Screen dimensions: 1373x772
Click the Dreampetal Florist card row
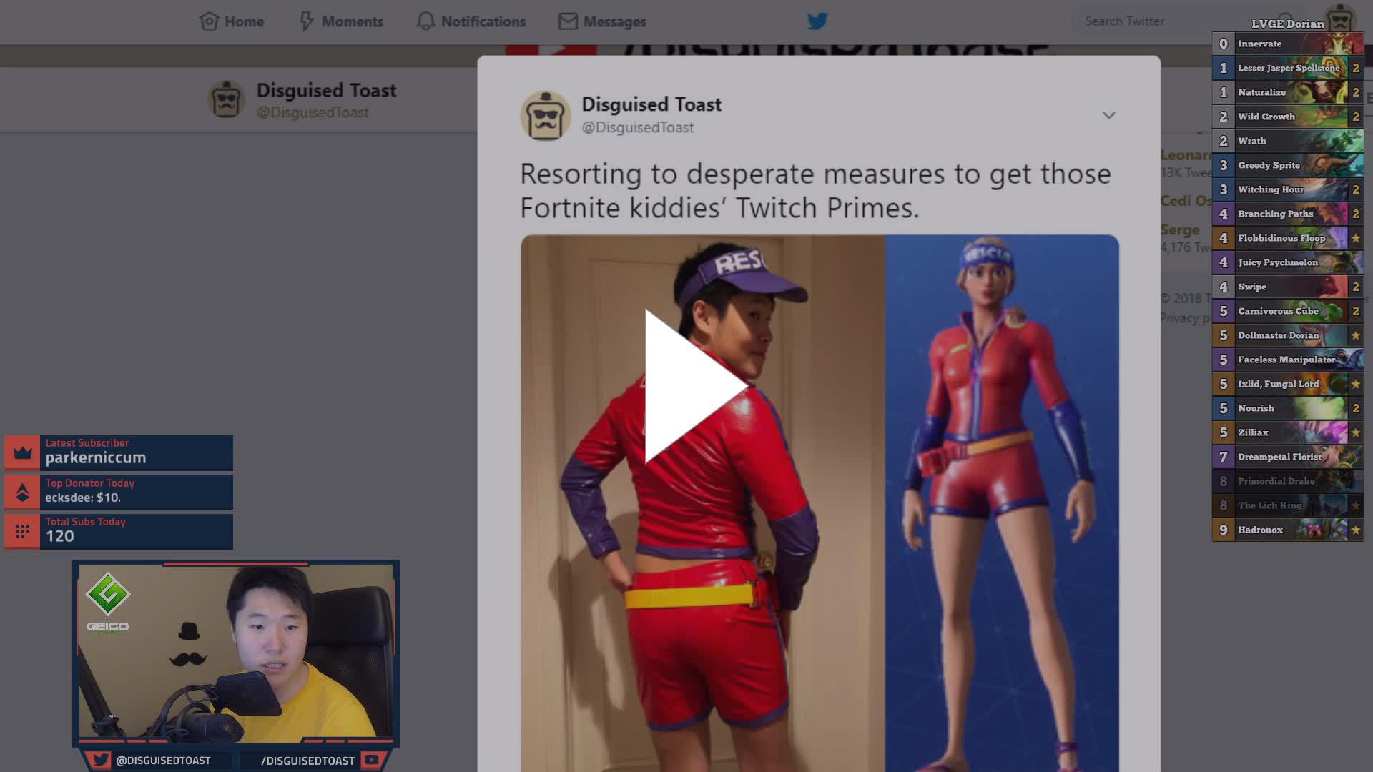tap(1288, 457)
